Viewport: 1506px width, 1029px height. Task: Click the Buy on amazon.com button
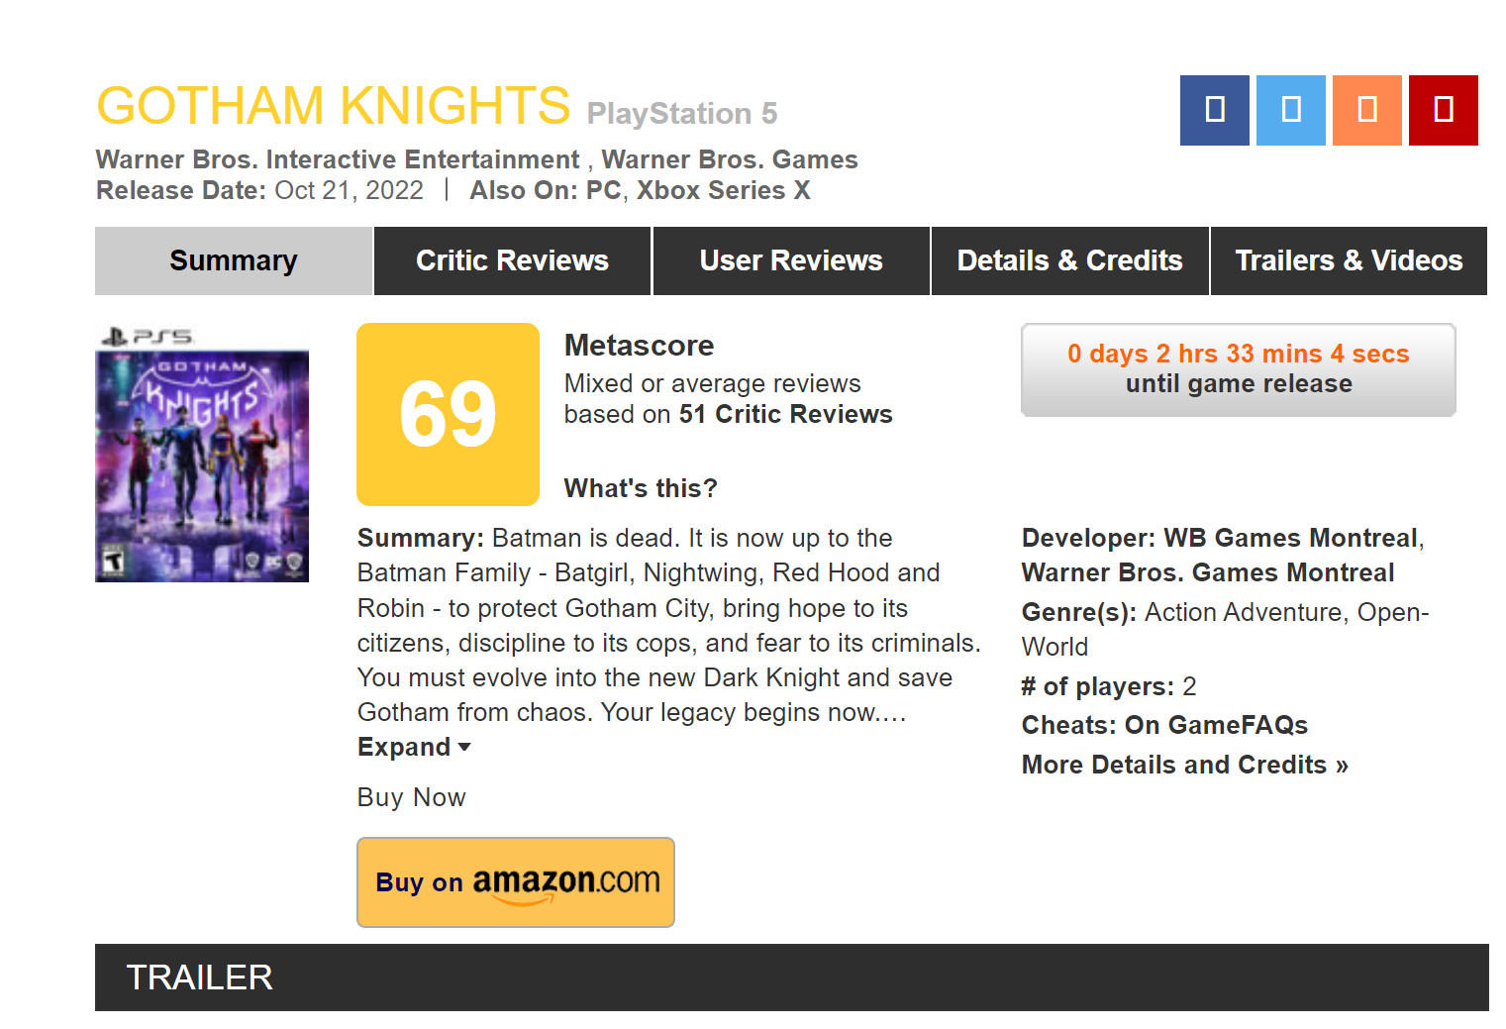(x=516, y=882)
